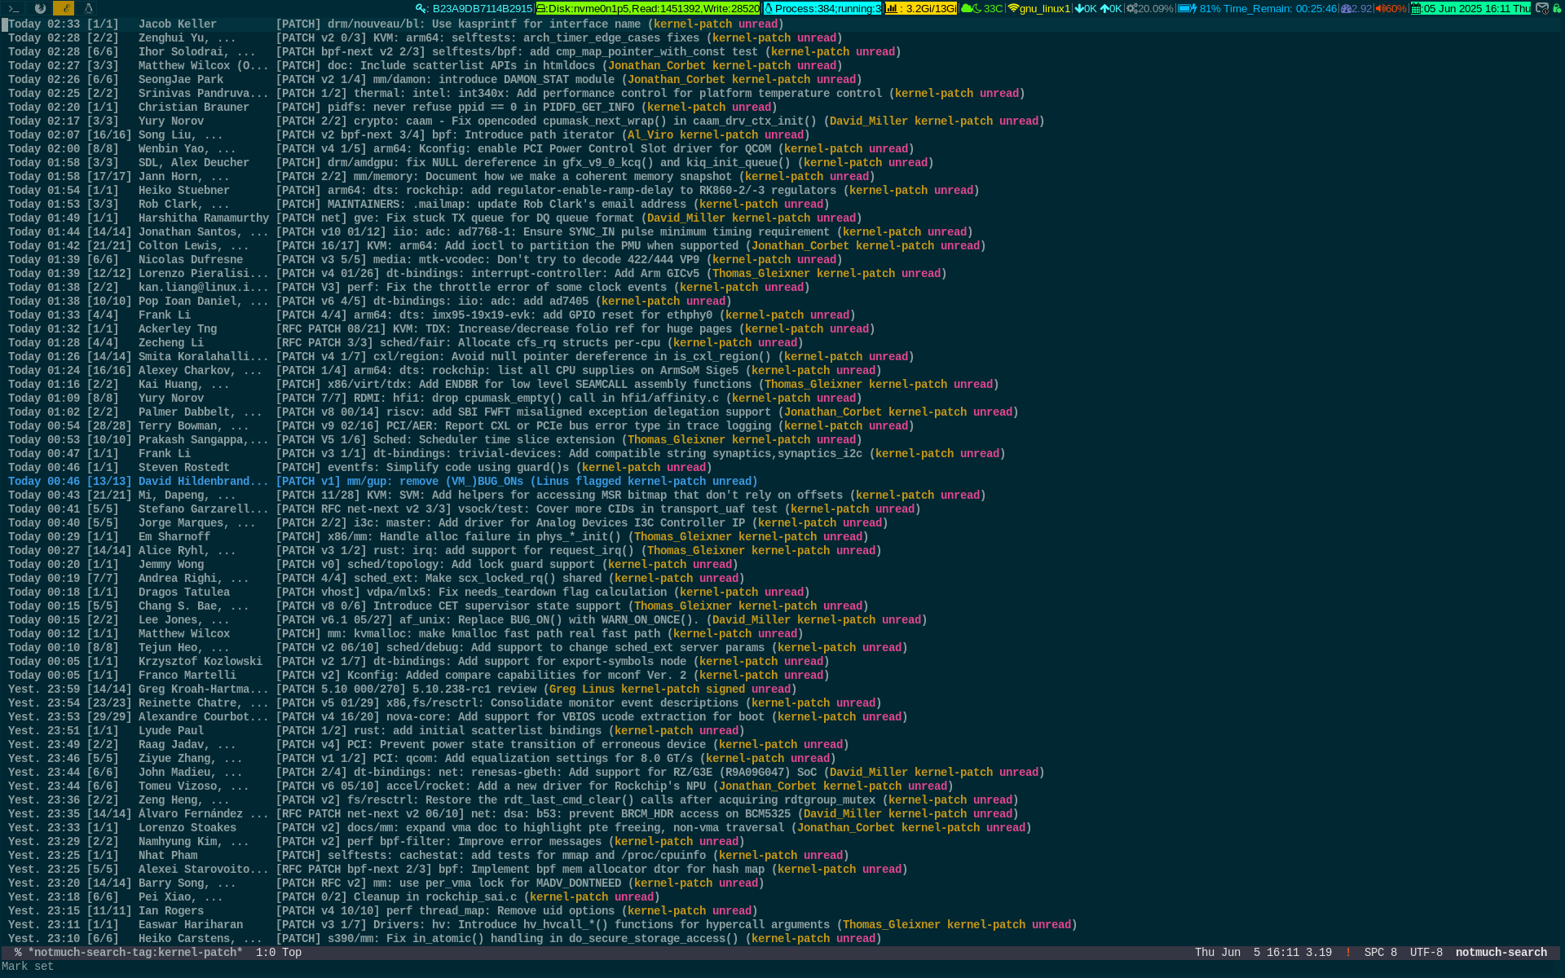Click the load average 2.92 gauge
This screenshot has width=1565, height=978.
(x=1356, y=8)
